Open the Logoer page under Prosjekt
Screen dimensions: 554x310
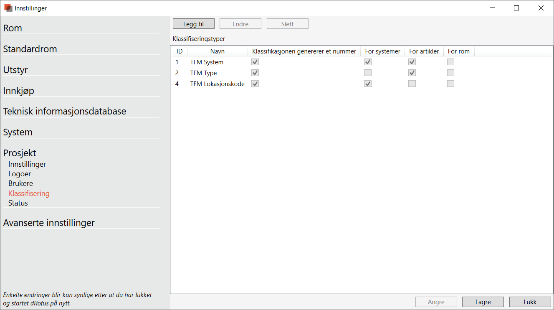coord(20,174)
